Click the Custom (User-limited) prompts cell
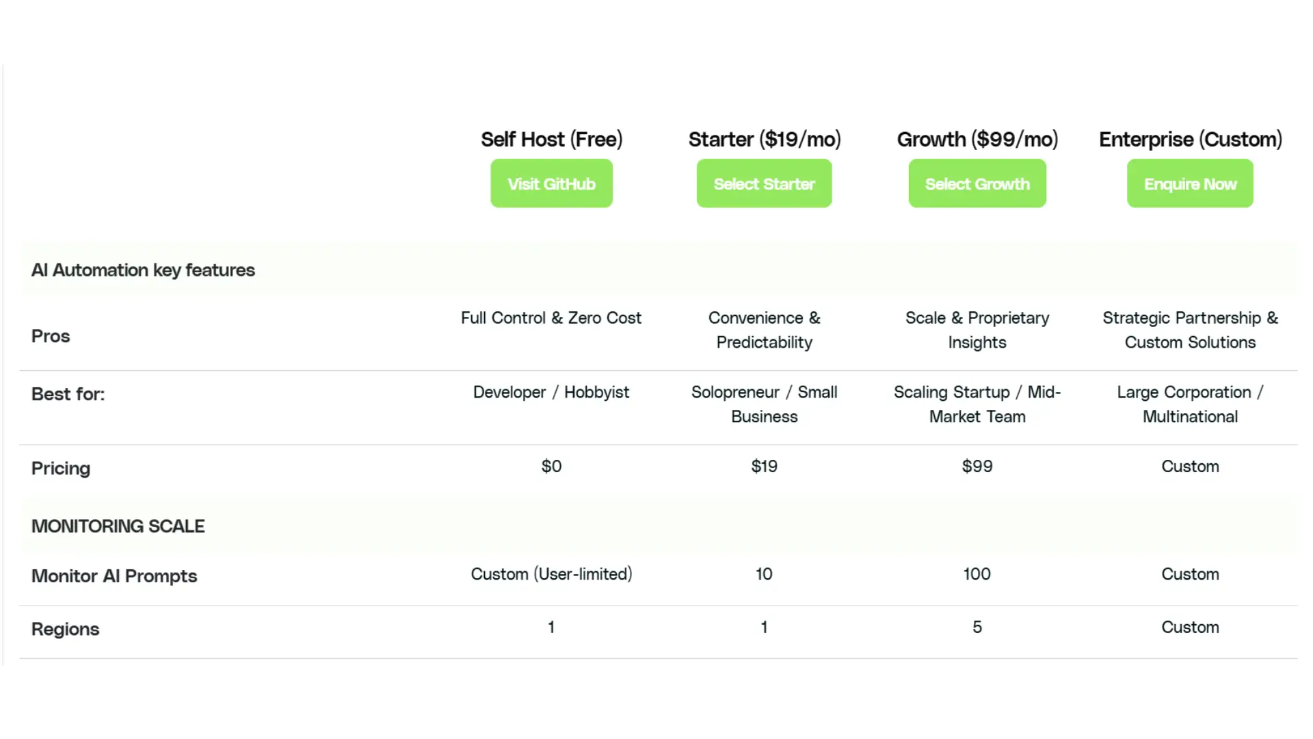Image resolution: width=1313 pixels, height=739 pixels. (551, 574)
